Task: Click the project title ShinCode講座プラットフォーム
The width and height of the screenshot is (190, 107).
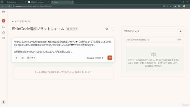Action: coord(38,29)
